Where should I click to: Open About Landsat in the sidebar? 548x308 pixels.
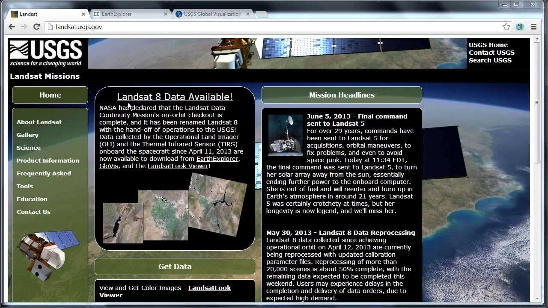(x=39, y=122)
